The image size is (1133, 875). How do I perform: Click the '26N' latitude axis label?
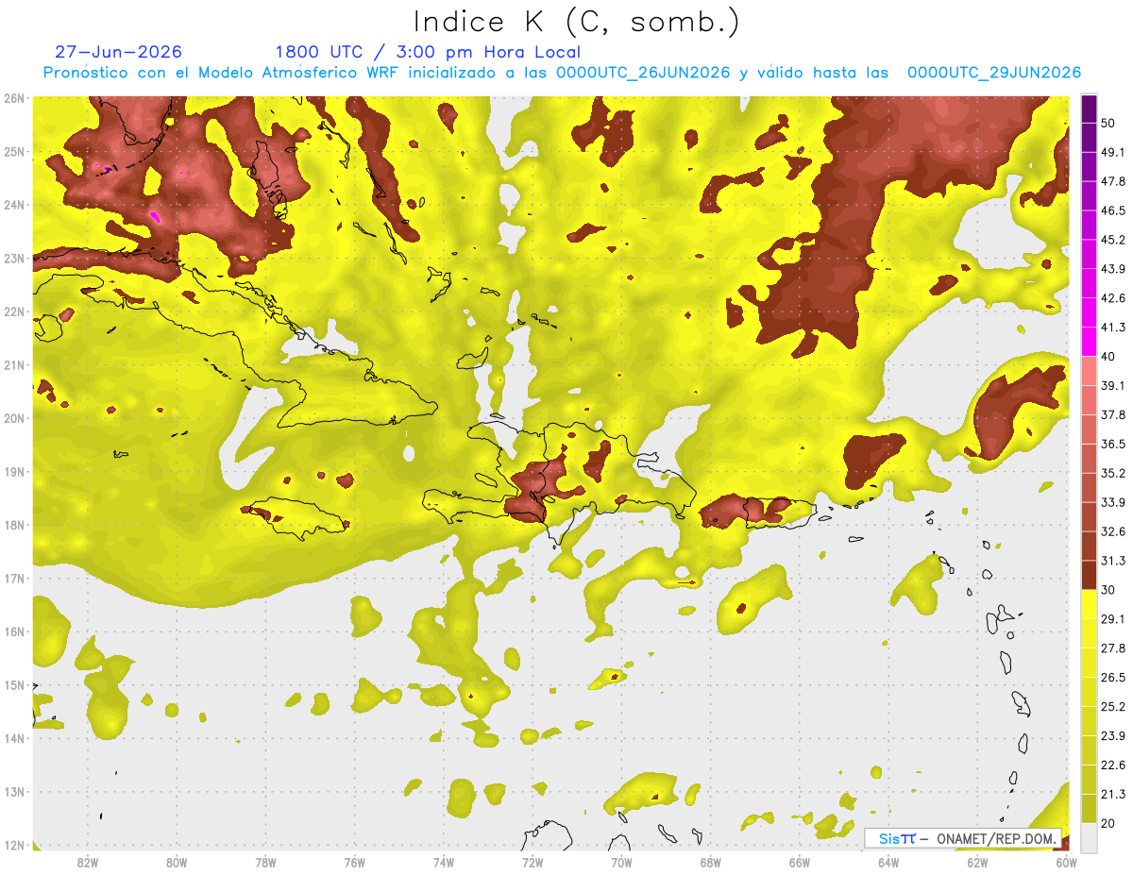(14, 98)
